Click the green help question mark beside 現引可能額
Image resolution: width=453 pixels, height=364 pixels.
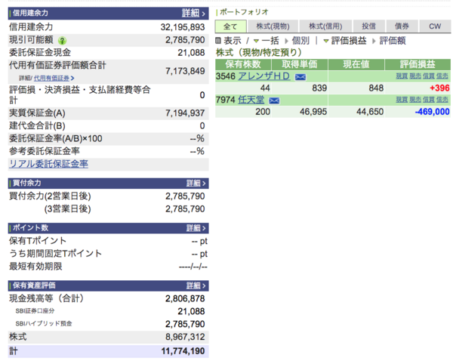point(62,41)
